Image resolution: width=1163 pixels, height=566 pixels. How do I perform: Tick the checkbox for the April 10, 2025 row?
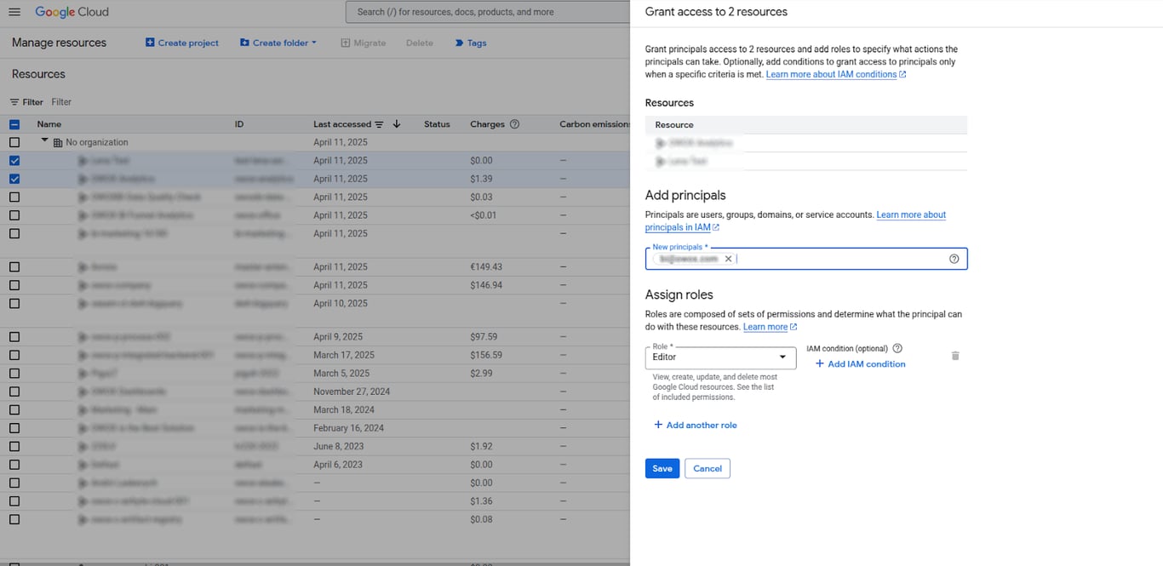(14, 304)
